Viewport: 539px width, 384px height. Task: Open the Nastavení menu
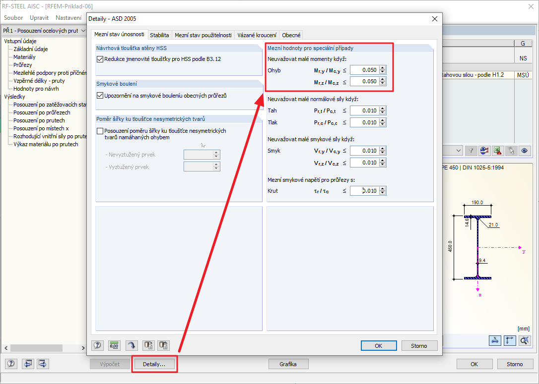pyautogui.click(x=68, y=17)
